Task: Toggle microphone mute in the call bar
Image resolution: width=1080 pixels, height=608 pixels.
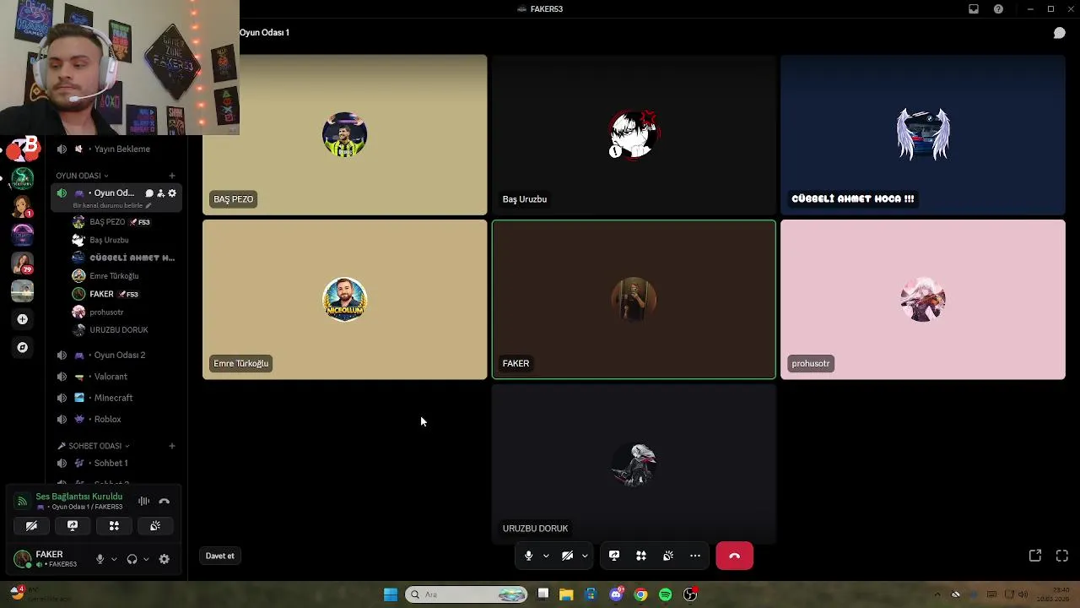Action: (x=528, y=556)
